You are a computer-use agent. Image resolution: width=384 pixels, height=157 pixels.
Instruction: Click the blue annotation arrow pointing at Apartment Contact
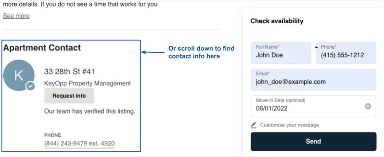(153, 52)
